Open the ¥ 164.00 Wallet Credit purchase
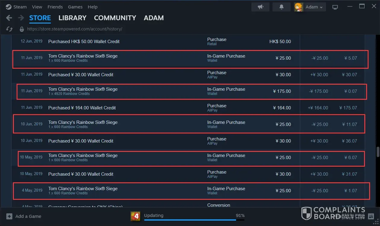 [82, 108]
